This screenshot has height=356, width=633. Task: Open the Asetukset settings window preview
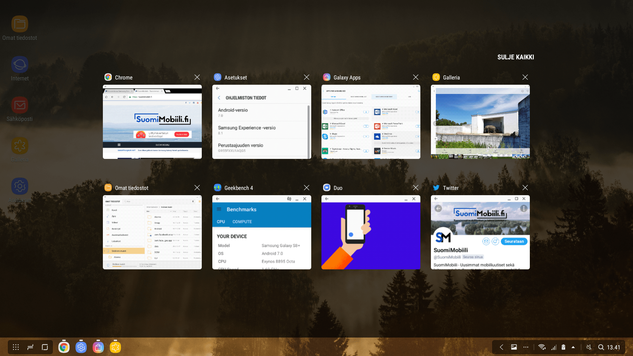click(261, 122)
